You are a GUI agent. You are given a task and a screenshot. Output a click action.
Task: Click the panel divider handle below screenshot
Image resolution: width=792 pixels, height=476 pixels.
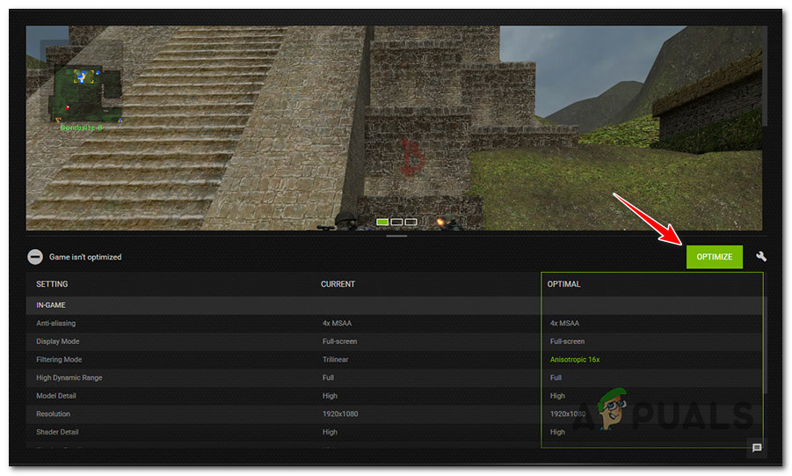pyautogui.click(x=396, y=236)
